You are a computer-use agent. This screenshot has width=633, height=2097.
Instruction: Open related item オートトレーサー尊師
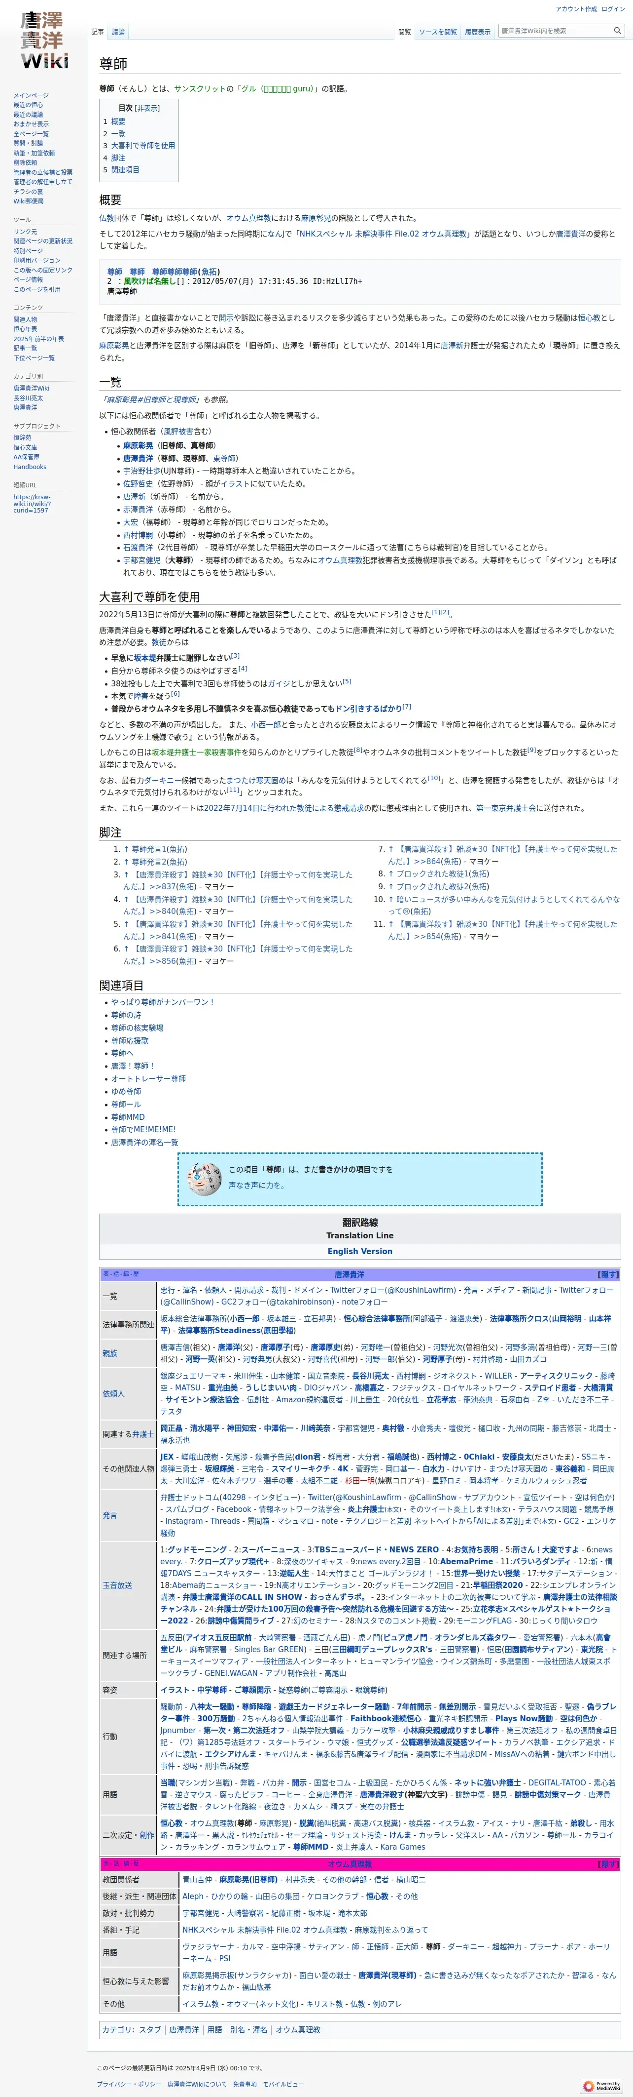[x=148, y=1079]
